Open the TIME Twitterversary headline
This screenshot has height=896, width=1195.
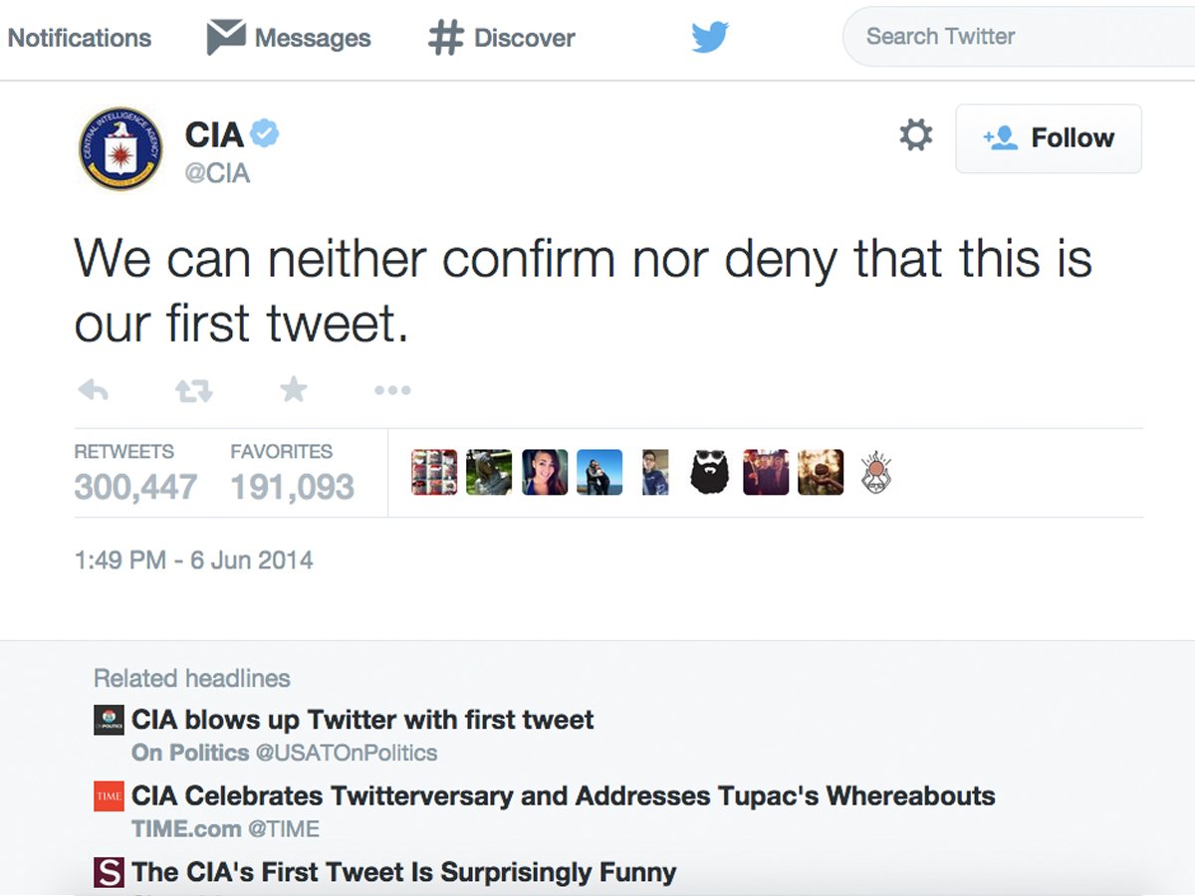coord(563,796)
